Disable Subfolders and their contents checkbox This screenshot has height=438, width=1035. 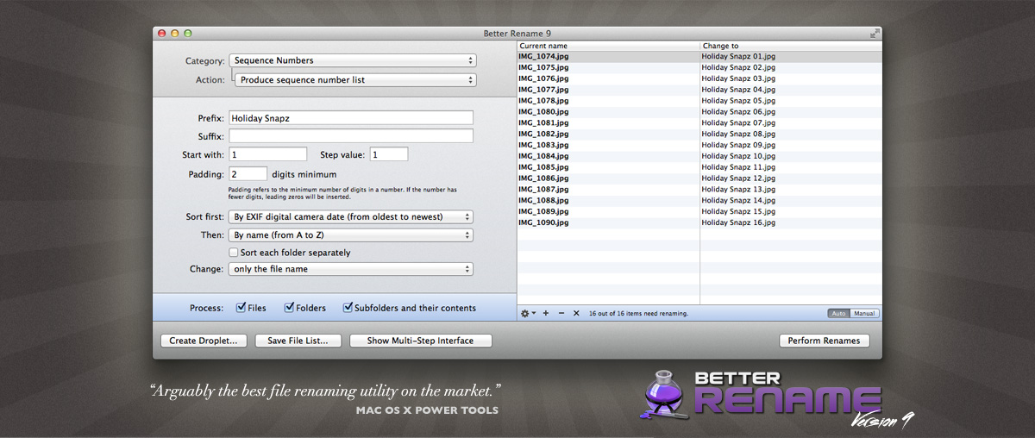click(x=348, y=307)
